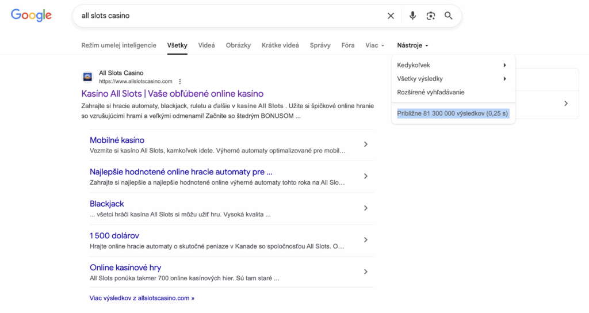This screenshot has height=313, width=589.
Task: Switch to the Videá tab
Action: click(206, 45)
